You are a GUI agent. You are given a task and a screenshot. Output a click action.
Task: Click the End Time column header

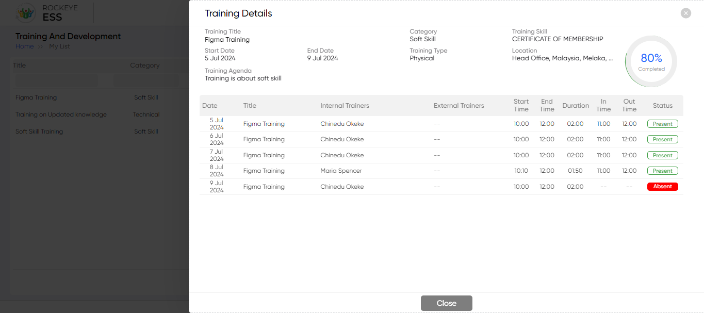pos(547,105)
